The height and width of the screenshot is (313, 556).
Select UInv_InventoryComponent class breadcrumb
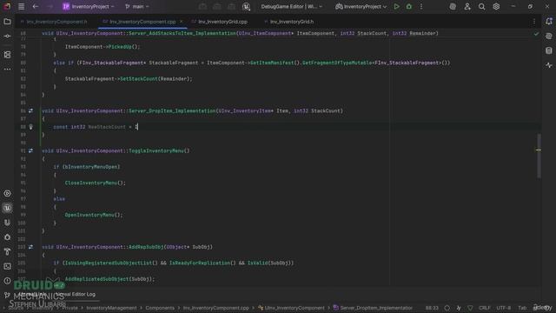[x=291, y=308]
